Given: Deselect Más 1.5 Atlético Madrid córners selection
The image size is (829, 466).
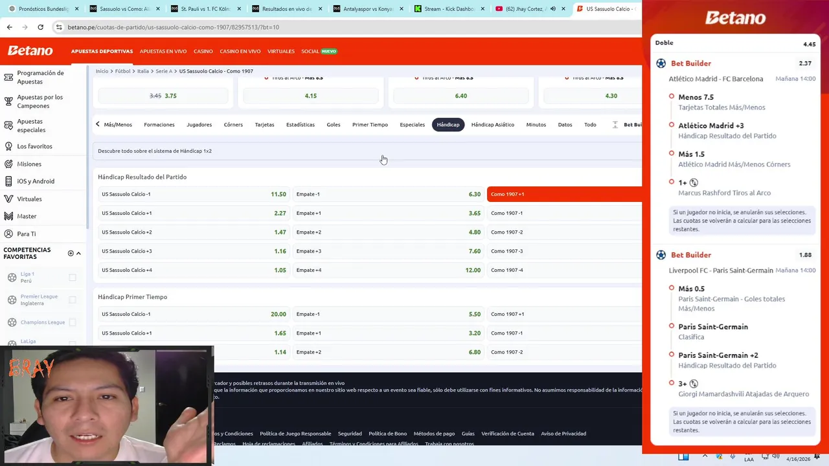Looking at the screenshot, I should coord(672,153).
